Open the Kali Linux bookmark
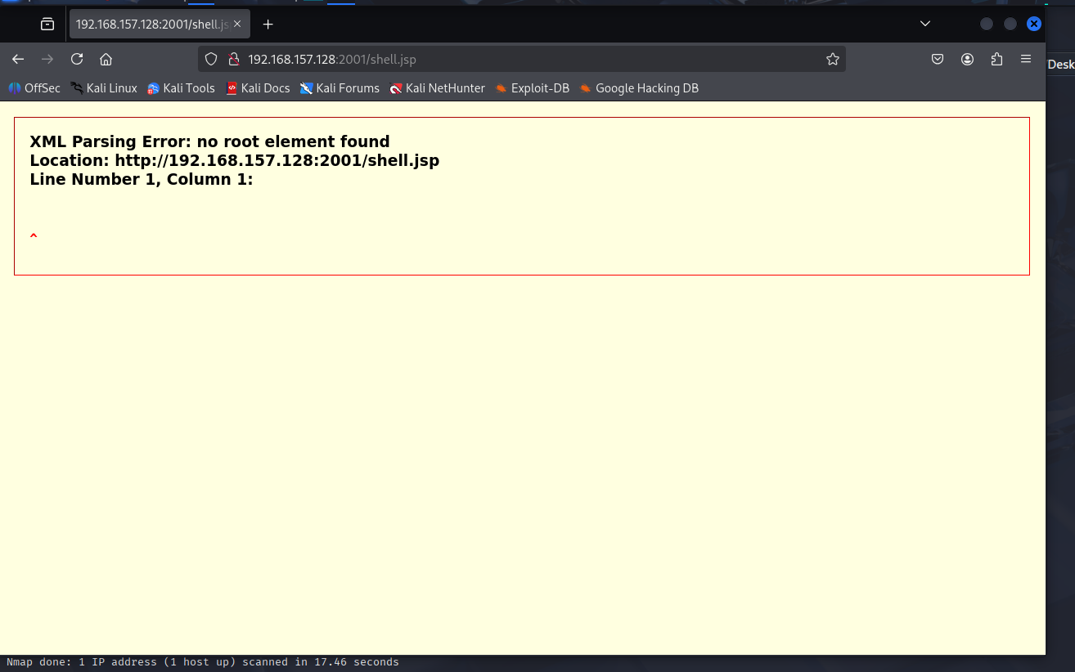The height and width of the screenshot is (672, 1075). 104,88
